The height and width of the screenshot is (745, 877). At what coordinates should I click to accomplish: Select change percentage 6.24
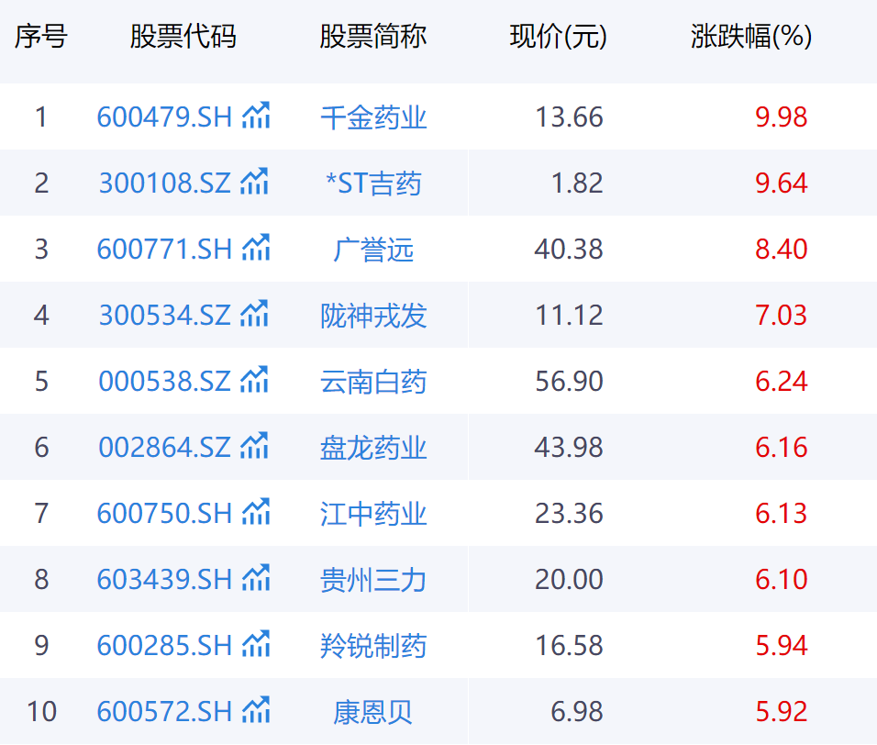click(x=782, y=382)
